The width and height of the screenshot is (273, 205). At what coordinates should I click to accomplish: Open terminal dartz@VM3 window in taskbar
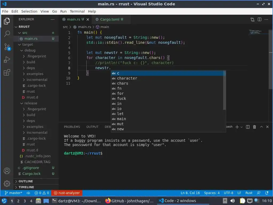tap(77, 201)
